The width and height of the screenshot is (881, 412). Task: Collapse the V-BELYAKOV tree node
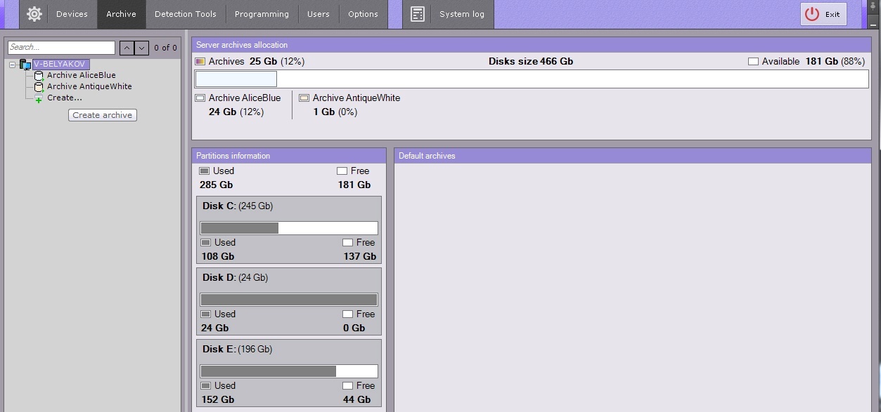coord(13,65)
